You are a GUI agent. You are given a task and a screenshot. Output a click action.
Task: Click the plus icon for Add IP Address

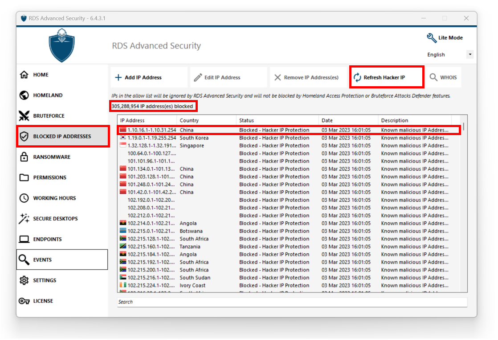pyautogui.click(x=118, y=78)
